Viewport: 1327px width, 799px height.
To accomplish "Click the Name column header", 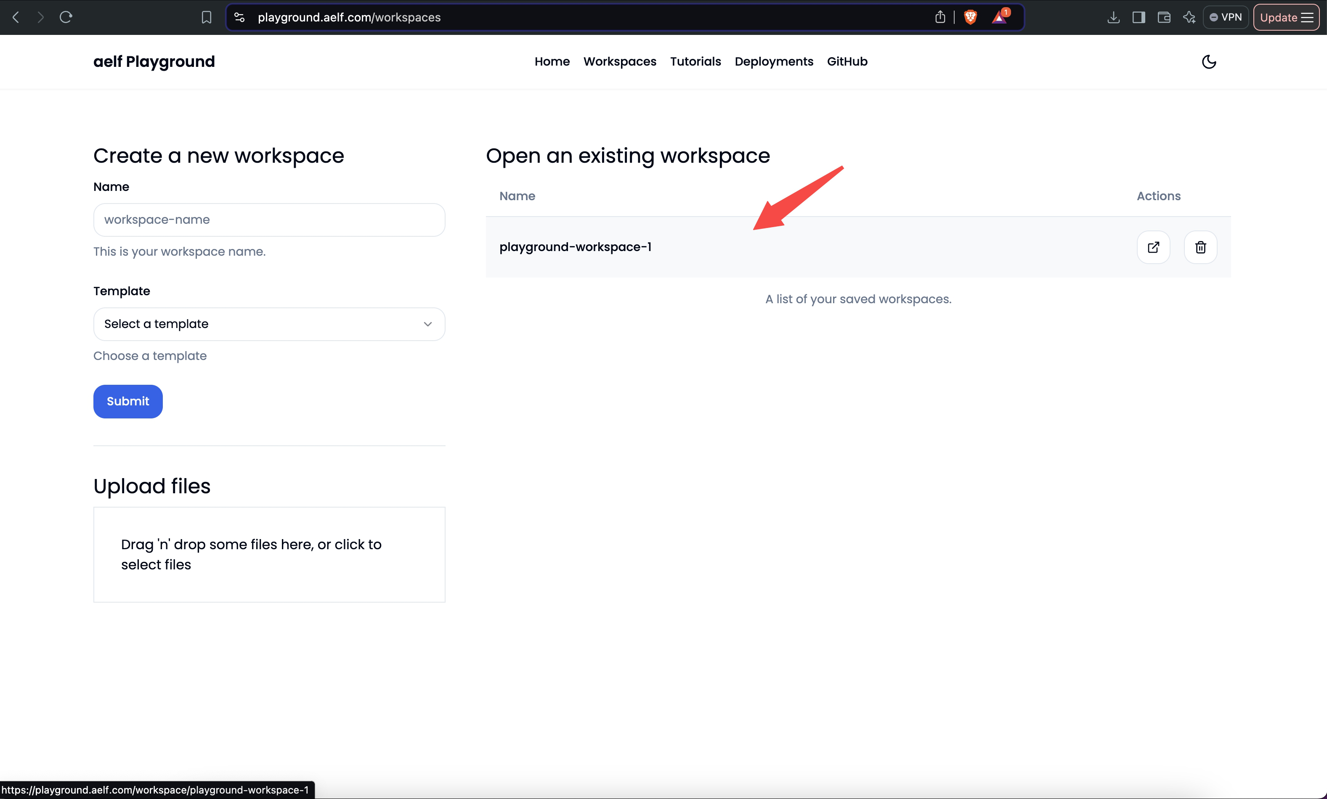I will [517, 196].
